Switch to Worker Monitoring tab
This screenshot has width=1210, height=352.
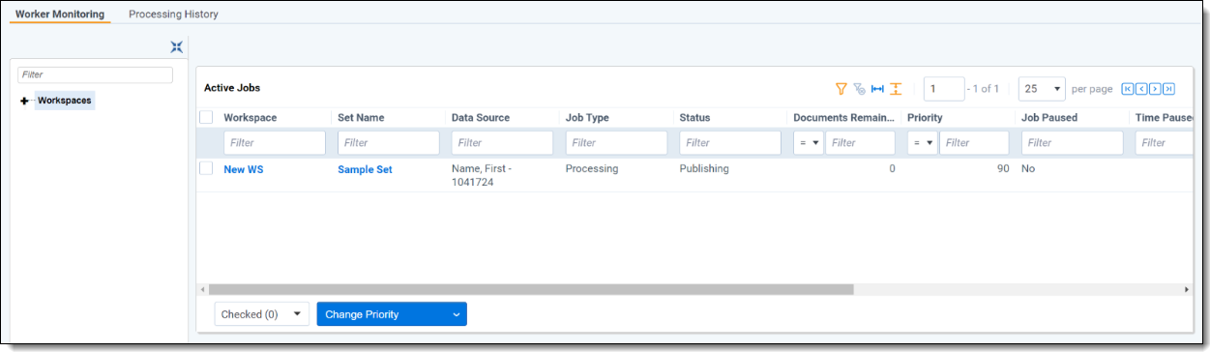coord(60,15)
